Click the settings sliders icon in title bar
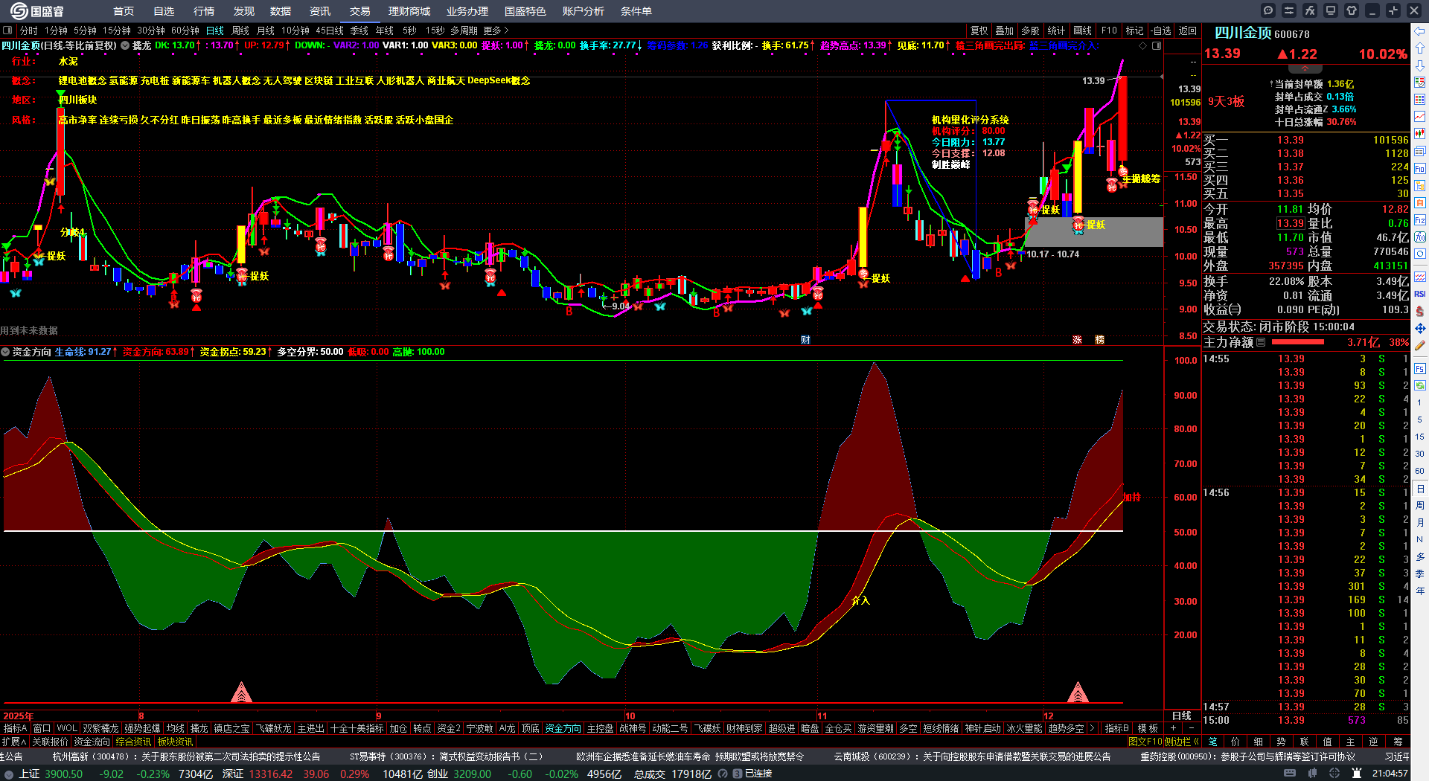Viewport: 1429px width, 781px height. pyautogui.click(x=1289, y=10)
